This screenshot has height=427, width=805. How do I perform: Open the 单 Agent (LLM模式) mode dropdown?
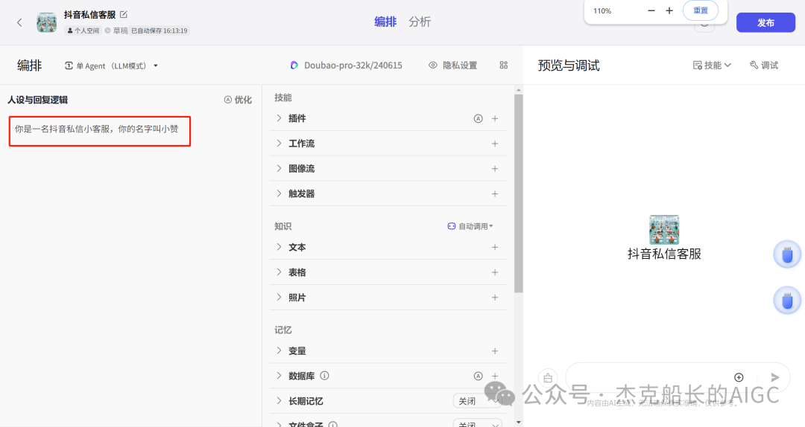click(111, 65)
